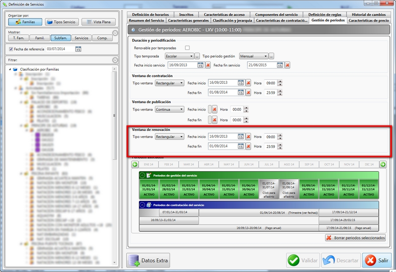Open publicación Tipo ventana dropdown Continua

point(170,109)
